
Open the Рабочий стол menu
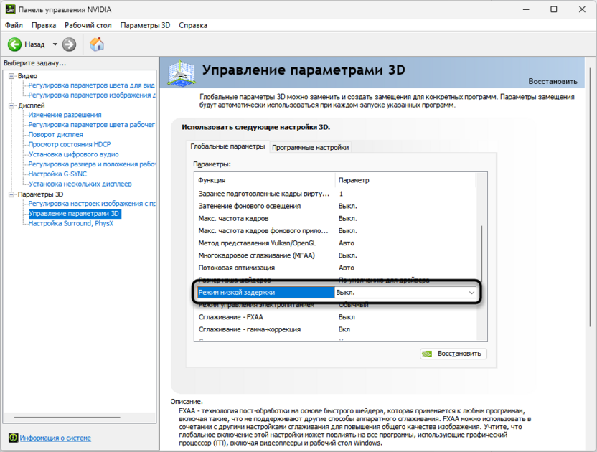(x=88, y=25)
